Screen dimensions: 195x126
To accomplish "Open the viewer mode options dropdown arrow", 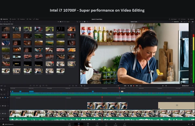I will pyautogui.click(x=89, y=22).
